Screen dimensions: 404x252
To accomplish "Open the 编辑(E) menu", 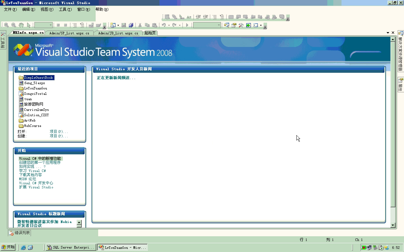I will click(28, 9).
